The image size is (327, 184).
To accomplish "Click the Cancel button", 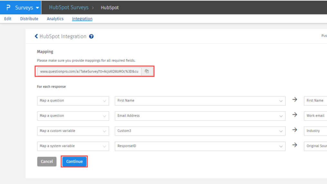I will (47, 161).
